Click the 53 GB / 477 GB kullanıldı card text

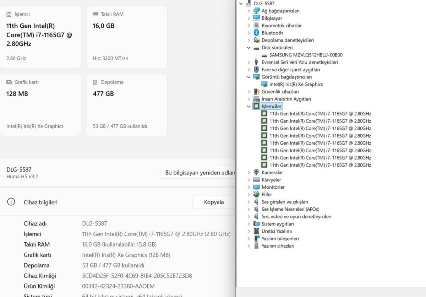pyautogui.click(x=120, y=126)
